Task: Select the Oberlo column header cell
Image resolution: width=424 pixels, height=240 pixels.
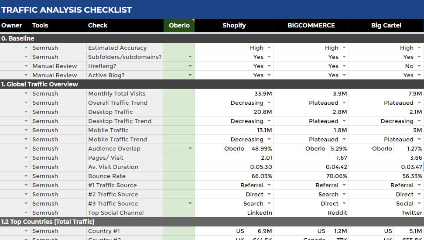Action: [179, 25]
